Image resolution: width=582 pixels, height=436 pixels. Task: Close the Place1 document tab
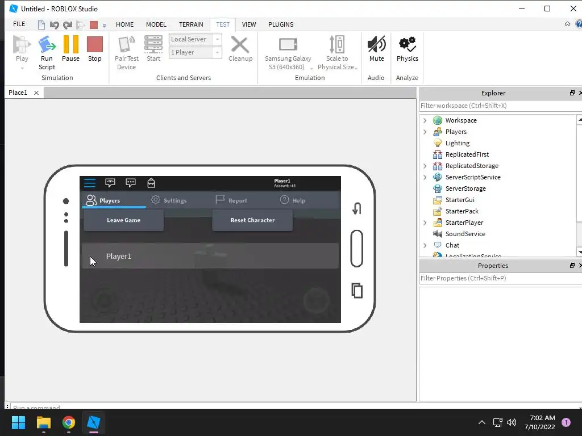pyautogui.click(x=36, y=93)
